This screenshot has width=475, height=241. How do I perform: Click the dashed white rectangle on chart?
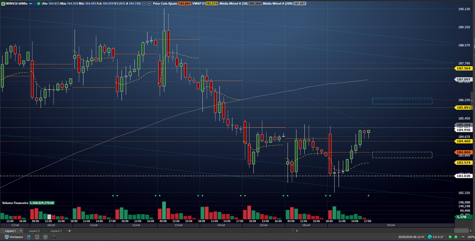(x=402, y=155)
